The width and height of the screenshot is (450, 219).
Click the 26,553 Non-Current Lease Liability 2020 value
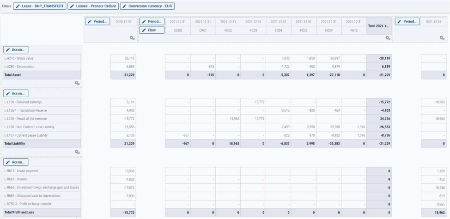point(123,127)
